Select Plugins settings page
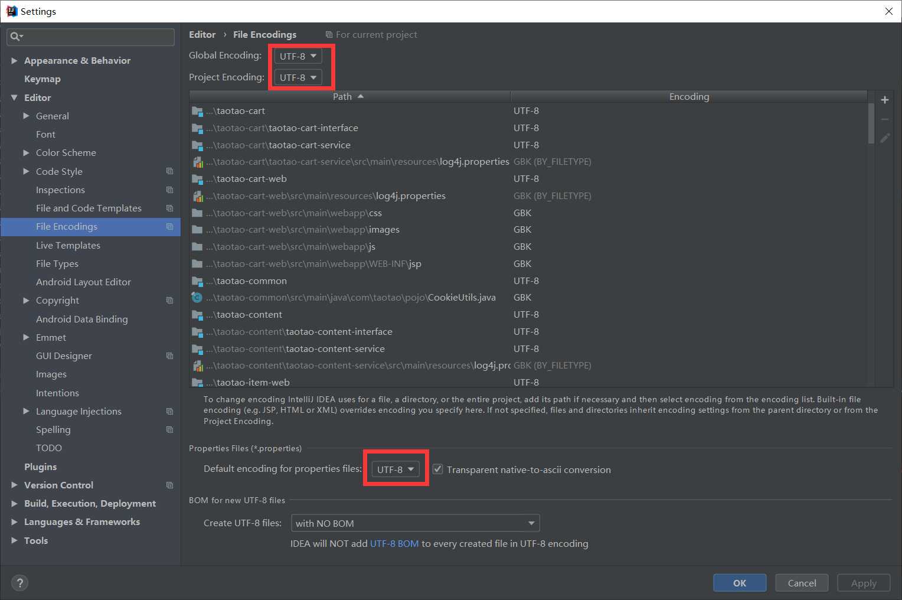This screenshot has height=600, width=902. 40,467
